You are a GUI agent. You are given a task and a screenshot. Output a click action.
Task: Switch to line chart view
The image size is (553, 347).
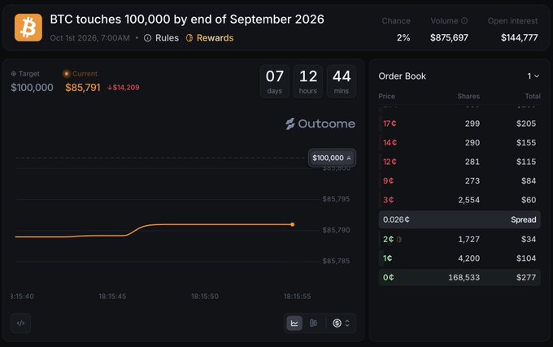click(294, 323)
